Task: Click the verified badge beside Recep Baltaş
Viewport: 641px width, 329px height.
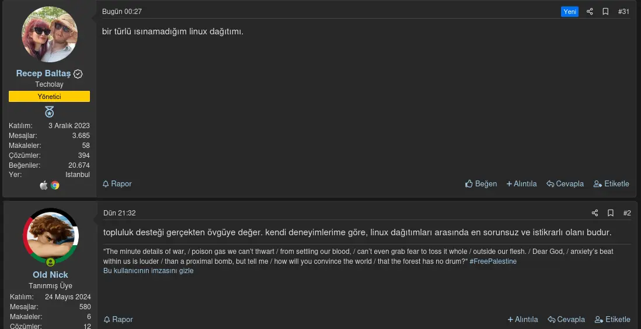Action: tap(78, 74)
